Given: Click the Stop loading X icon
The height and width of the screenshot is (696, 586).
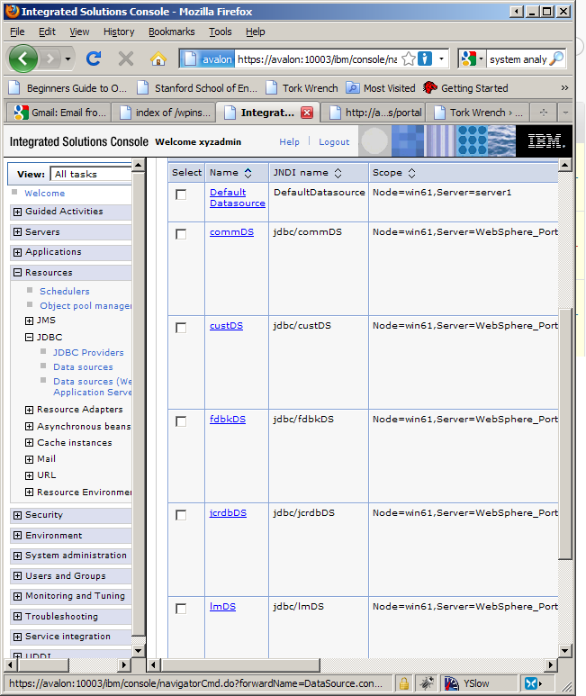Looking at the screenshot, I should click(x=126, y=59).
